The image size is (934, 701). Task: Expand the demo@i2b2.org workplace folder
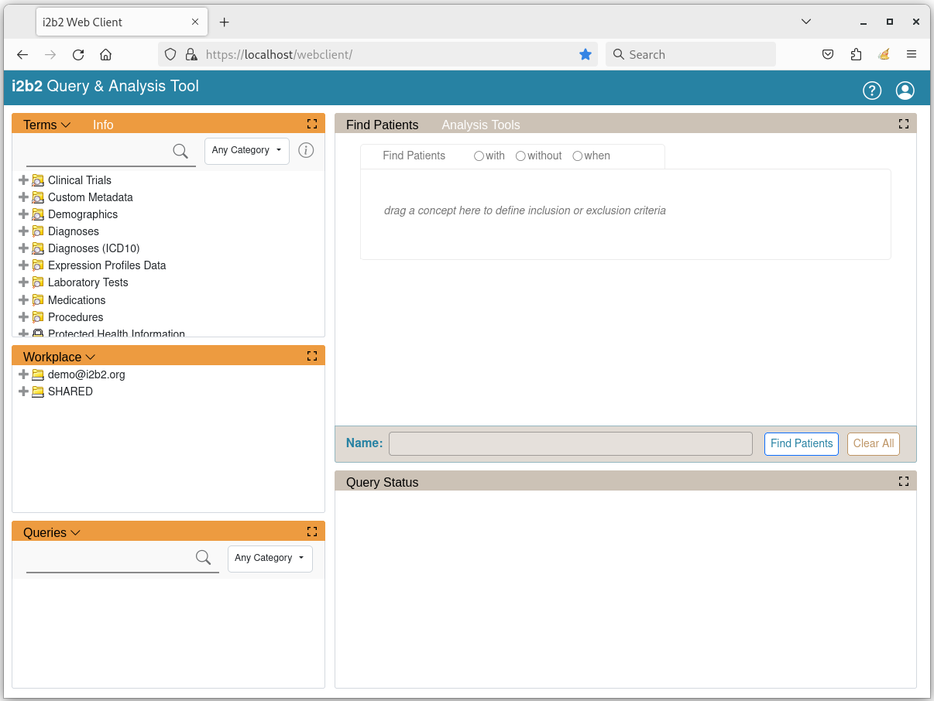23,374
